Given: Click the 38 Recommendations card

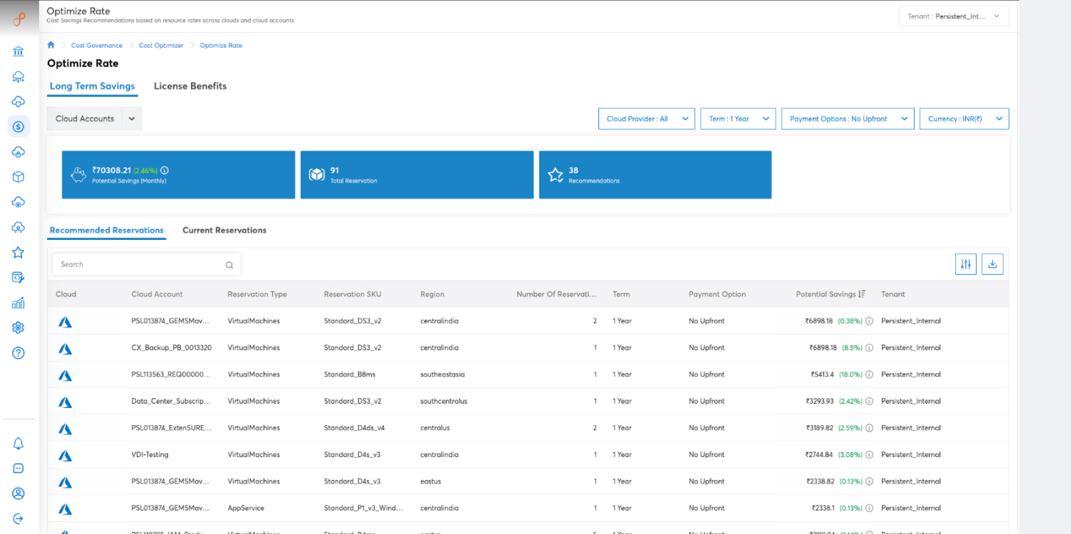Looking at the screenshot, I should click(655, 175).
